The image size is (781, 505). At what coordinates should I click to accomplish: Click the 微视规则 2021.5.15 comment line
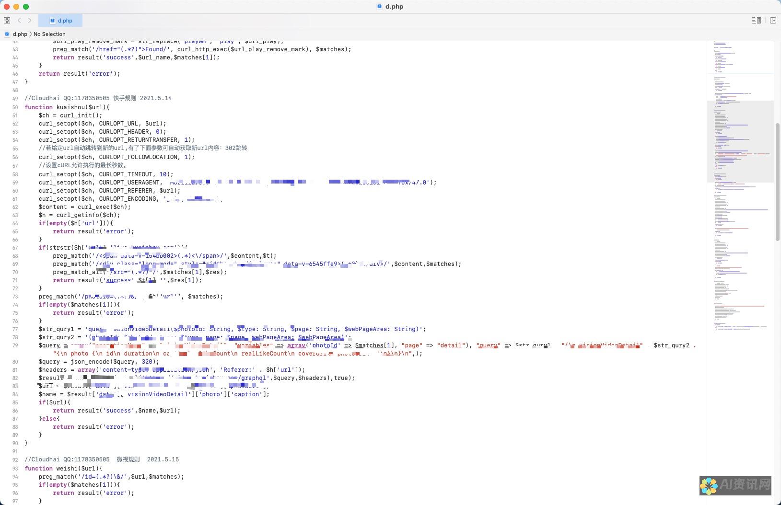[102, 459]
